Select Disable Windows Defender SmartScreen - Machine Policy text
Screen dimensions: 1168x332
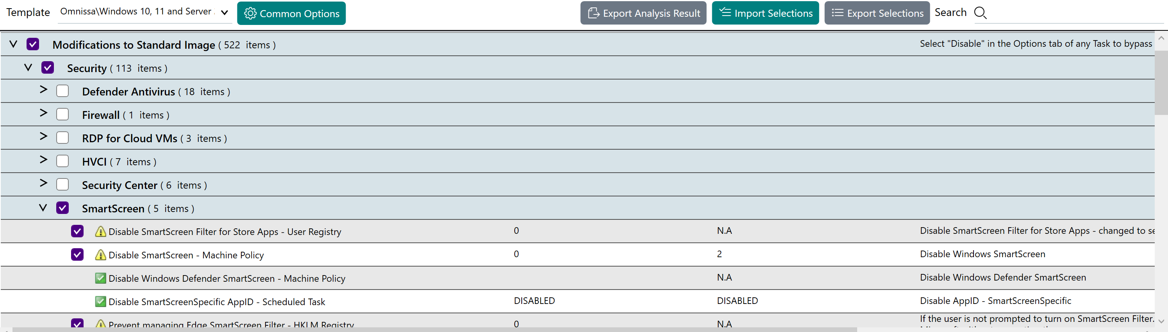(227, 279)
